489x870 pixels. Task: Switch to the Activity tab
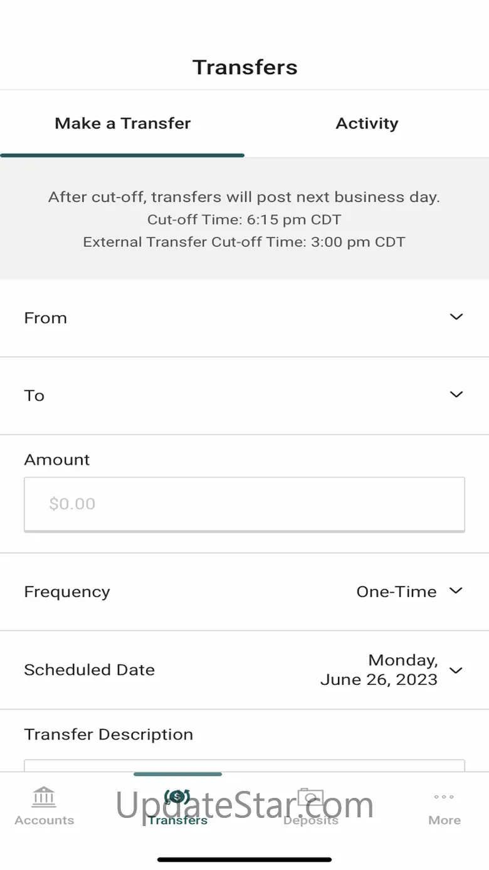367,124
